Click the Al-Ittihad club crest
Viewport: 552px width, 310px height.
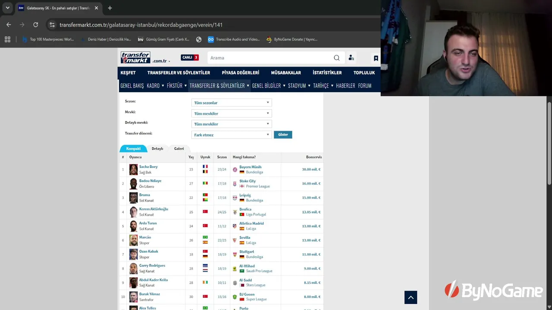(x=235, y=269)
